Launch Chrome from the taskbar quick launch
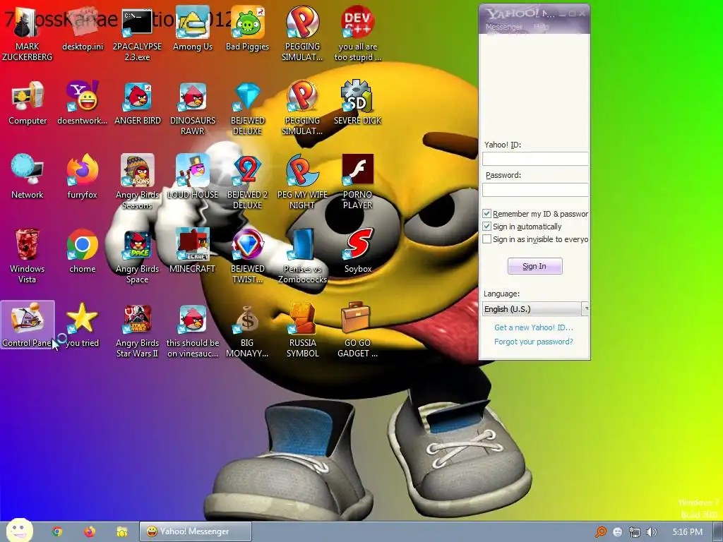The height and width of the screenshot is (542, 723). click(57, 531)
